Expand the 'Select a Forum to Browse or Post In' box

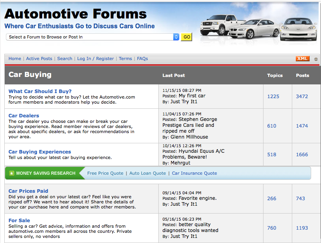tap(91, 37)
